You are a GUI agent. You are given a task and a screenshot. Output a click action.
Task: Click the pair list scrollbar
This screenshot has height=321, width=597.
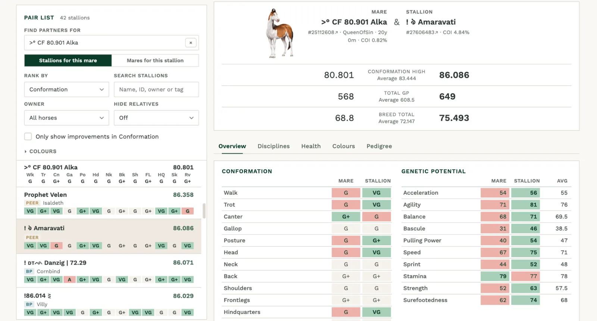pos(204,211)
